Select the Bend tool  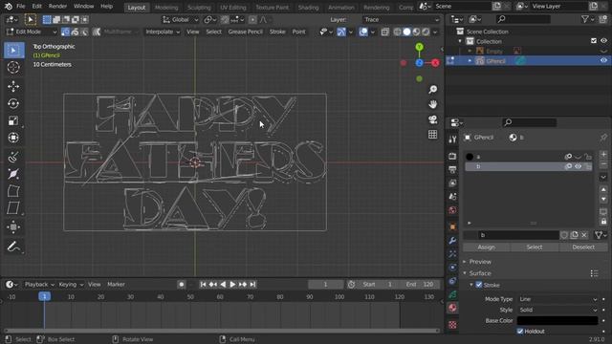click(x=13, y=191)
